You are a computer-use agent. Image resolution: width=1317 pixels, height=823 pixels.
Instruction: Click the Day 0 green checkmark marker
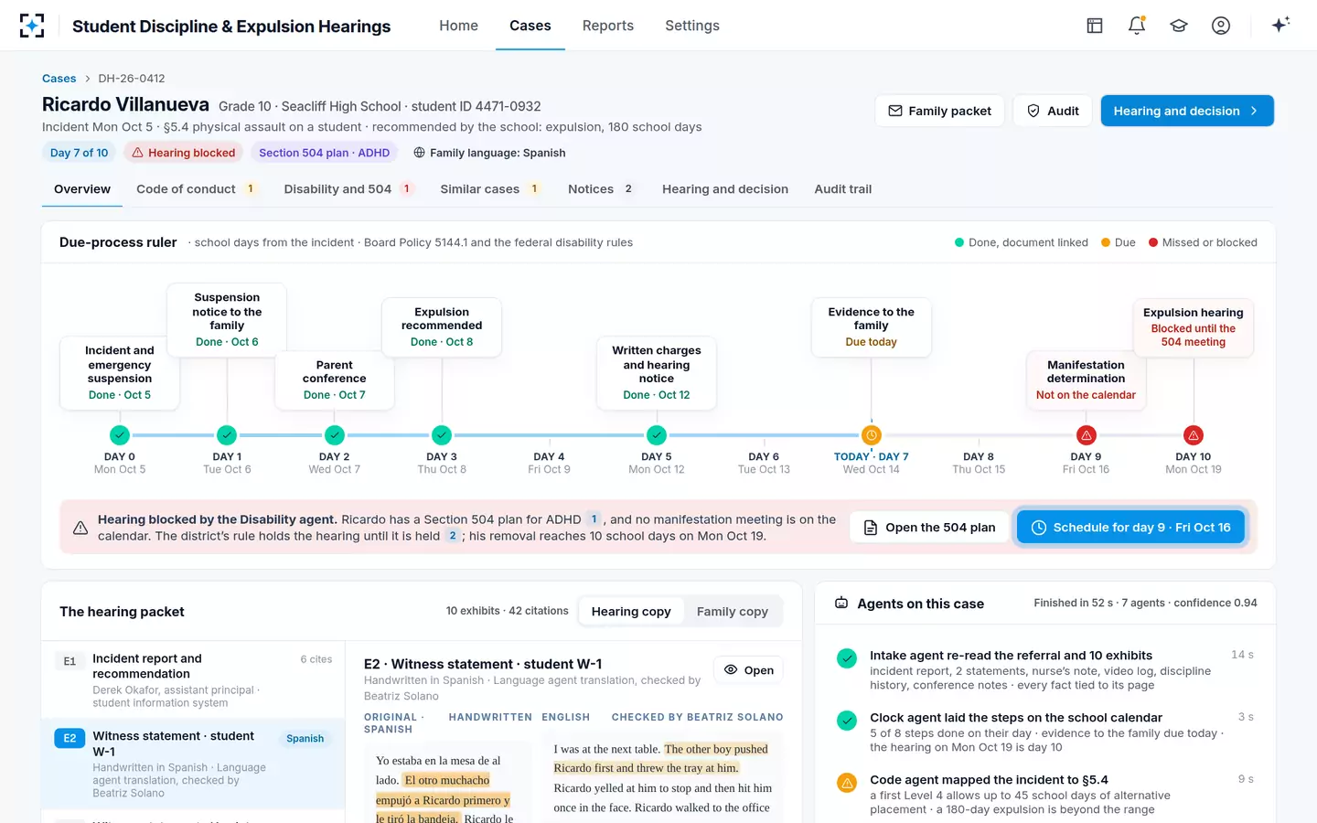pyautogui.click(x=120, y=435)
